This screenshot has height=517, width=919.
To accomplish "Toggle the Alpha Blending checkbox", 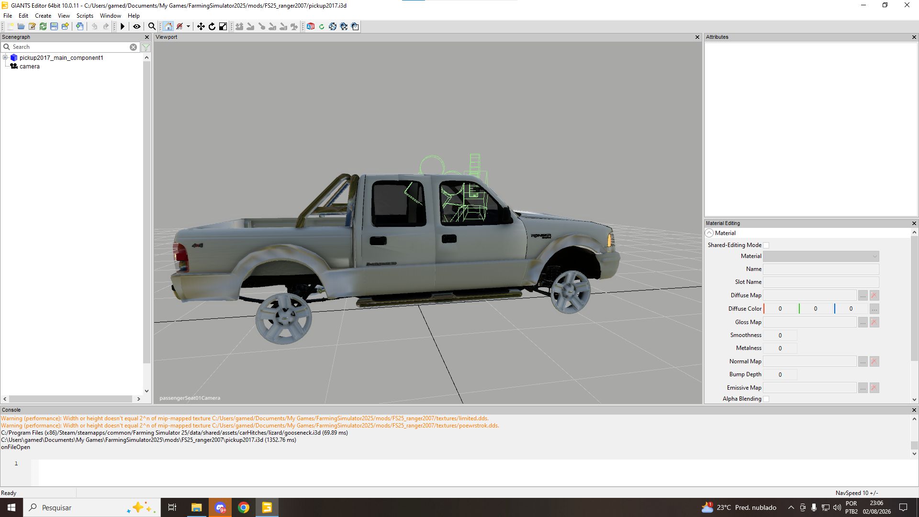I will click(x=766, y=399).
